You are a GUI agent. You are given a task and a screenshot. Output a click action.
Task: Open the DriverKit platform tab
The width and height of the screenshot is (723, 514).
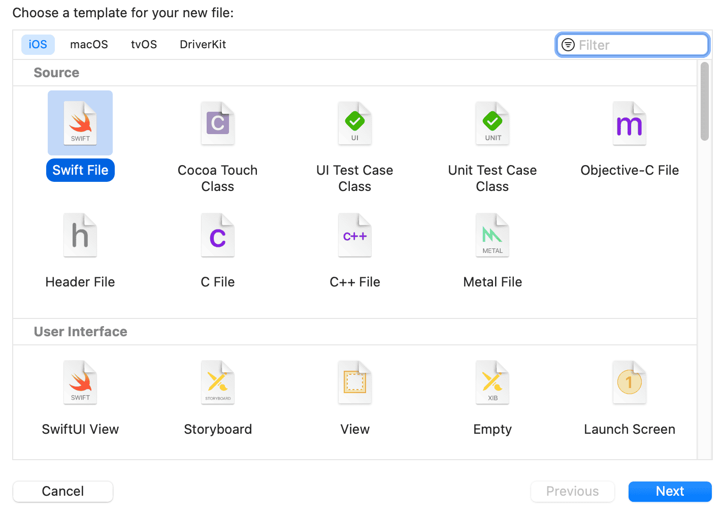coord(203,45)
